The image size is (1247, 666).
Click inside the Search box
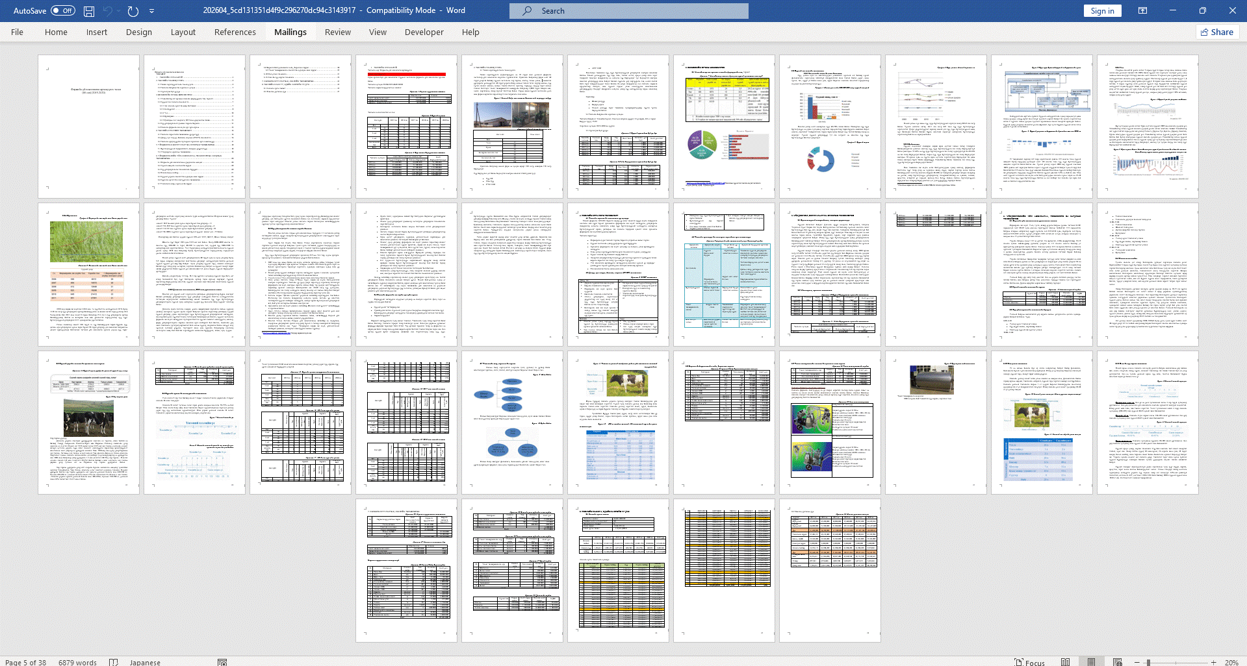click(x=628, y=11)
